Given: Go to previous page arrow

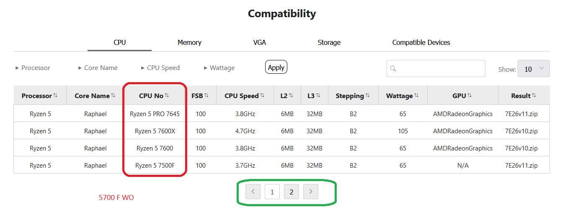Looking at the screenshot, I should [x=253, y=192].
